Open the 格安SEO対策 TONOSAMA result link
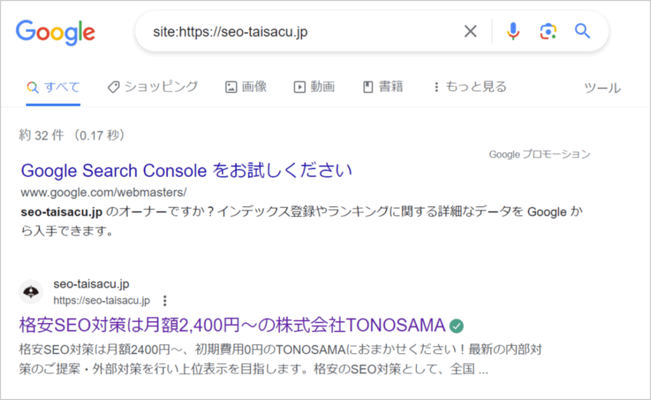The width and height of the screenshot is (651, 400). click(232, 326)
